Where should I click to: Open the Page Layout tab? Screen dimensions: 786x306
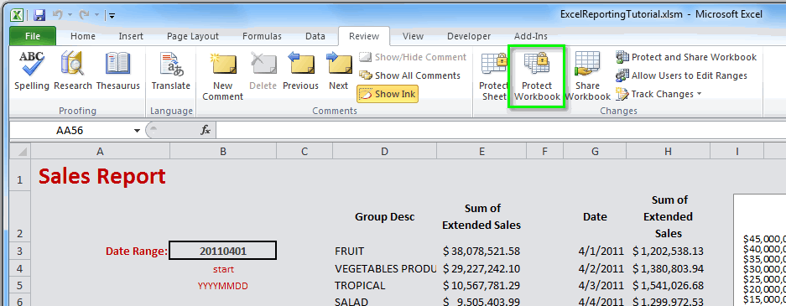pos(193,36)
